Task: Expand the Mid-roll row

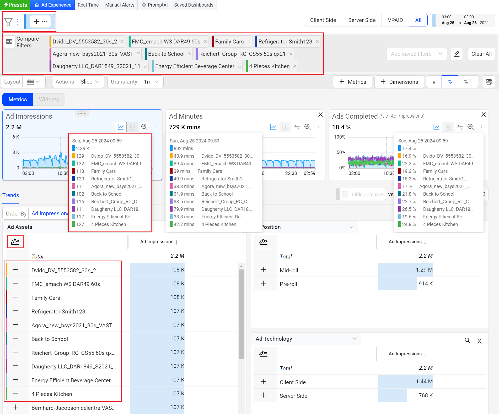Action: 264,270
